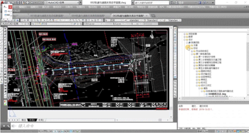Close the command line with its X icon
This screenshot has height=133, width=249.
click(4, 126)
